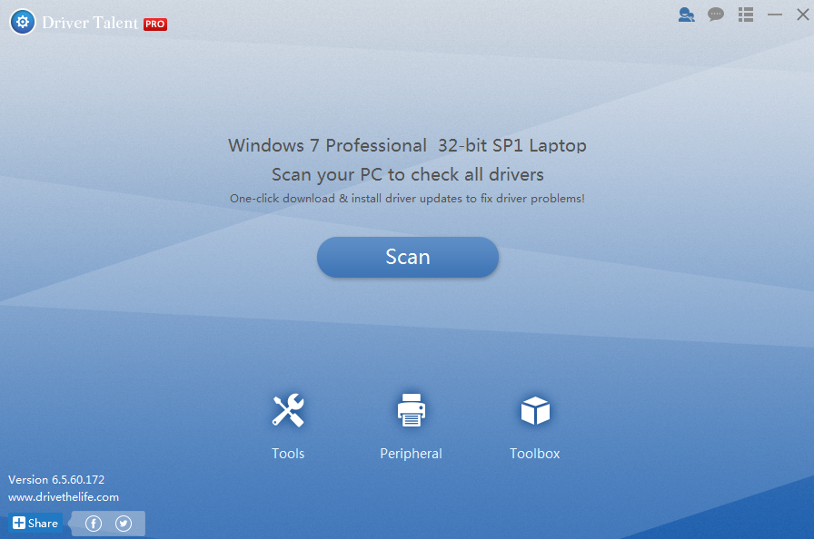
Task: Click the Peripheral label
Action: point(412,454)
